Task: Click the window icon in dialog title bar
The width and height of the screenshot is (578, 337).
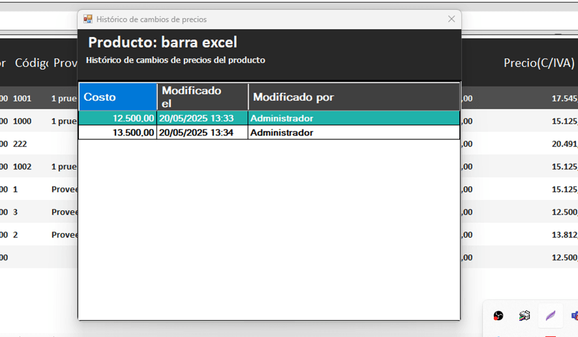Action: (x=88, y=20)
